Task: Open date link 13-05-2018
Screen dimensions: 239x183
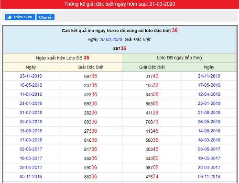Action: point(31,131)
